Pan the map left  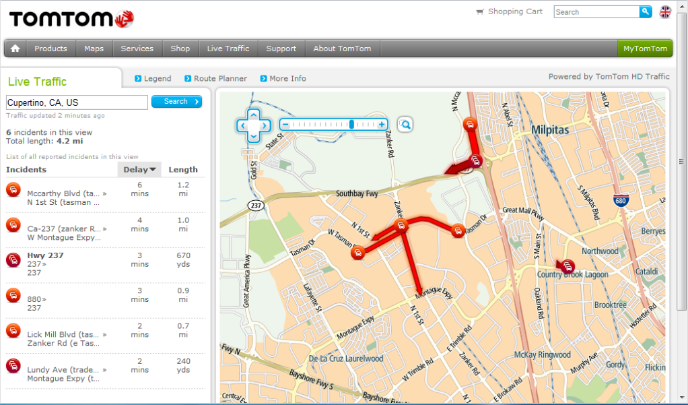[242, 125]
